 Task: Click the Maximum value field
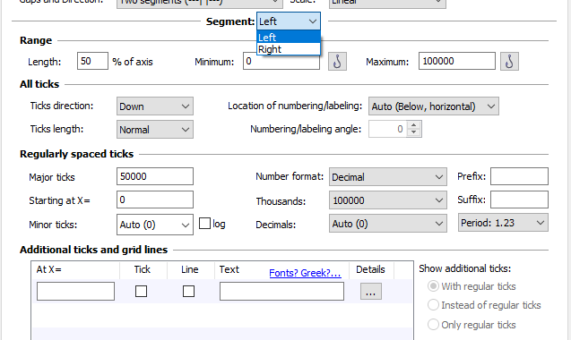tap(457, 61)
